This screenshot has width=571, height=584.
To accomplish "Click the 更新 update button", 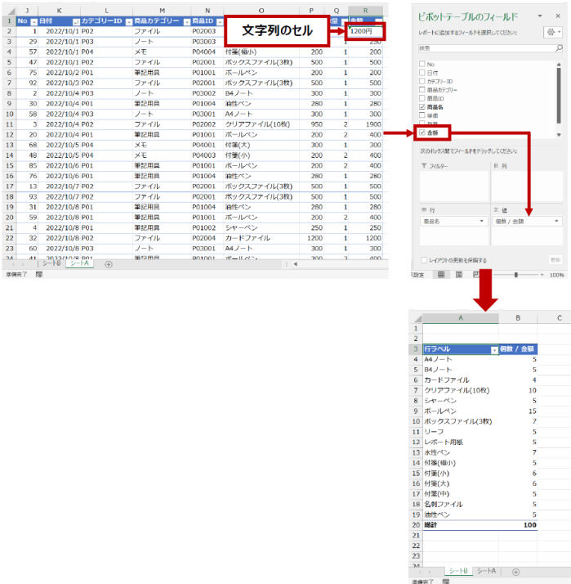I will (555, 260).
